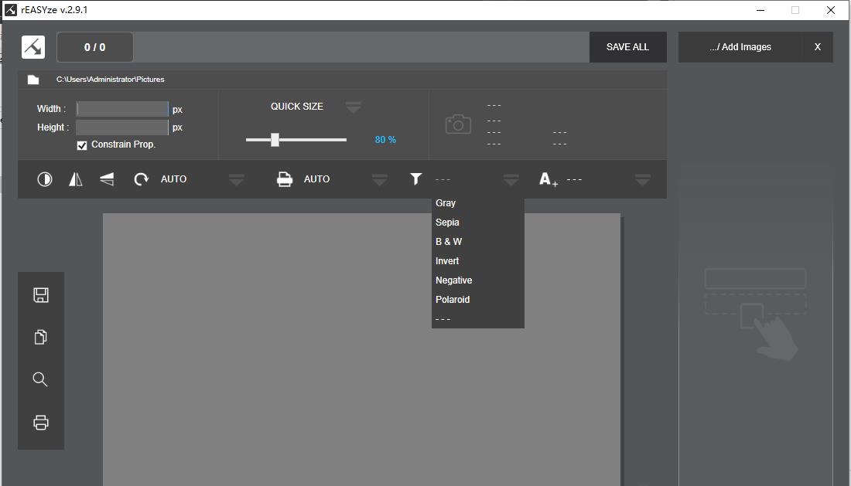Click the save floppy disk icon
Viewport: 851px width, 486px height.
pyautogui.click(x=41, y=294)
